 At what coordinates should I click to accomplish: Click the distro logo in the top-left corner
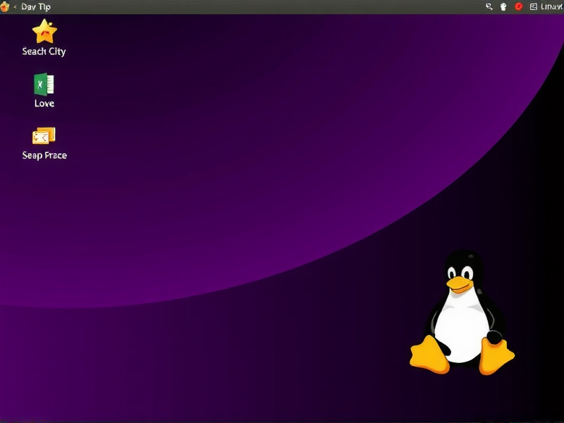tap(6, 6)
